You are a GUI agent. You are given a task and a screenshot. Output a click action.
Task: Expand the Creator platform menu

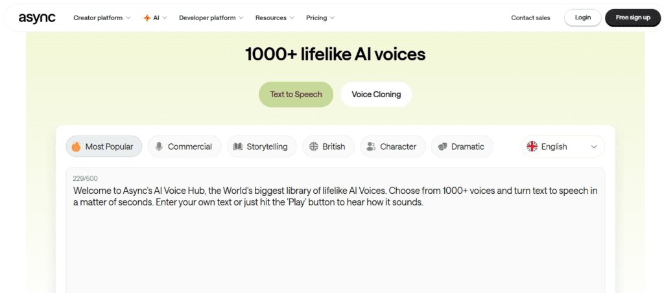[102, 18]
